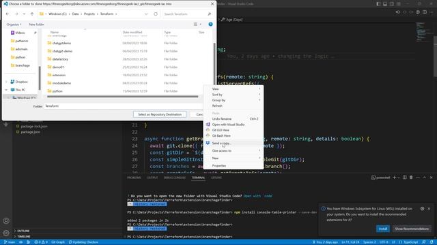Choose Refresh in context menu
The height and width of the screenshot is (245, 437).
click(x=234, y=106)
